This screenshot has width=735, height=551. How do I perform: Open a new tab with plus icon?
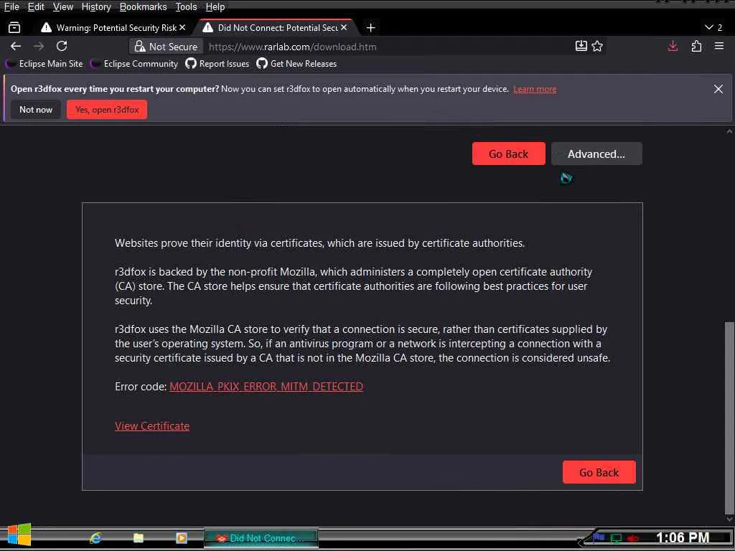point(371,28)
